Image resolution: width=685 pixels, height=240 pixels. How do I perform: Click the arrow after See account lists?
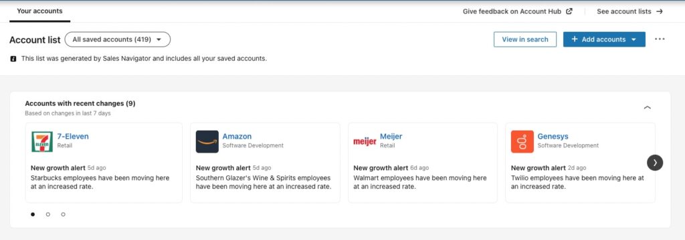(659, 11)
